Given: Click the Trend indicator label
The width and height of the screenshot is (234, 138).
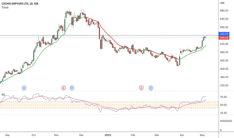Looking at the screenshot, I should (x=5, y=8).
